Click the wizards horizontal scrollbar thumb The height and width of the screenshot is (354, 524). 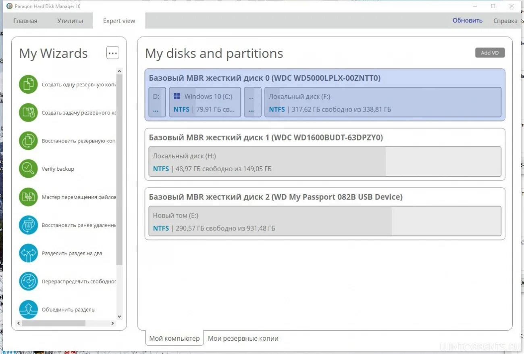point(54,323)
